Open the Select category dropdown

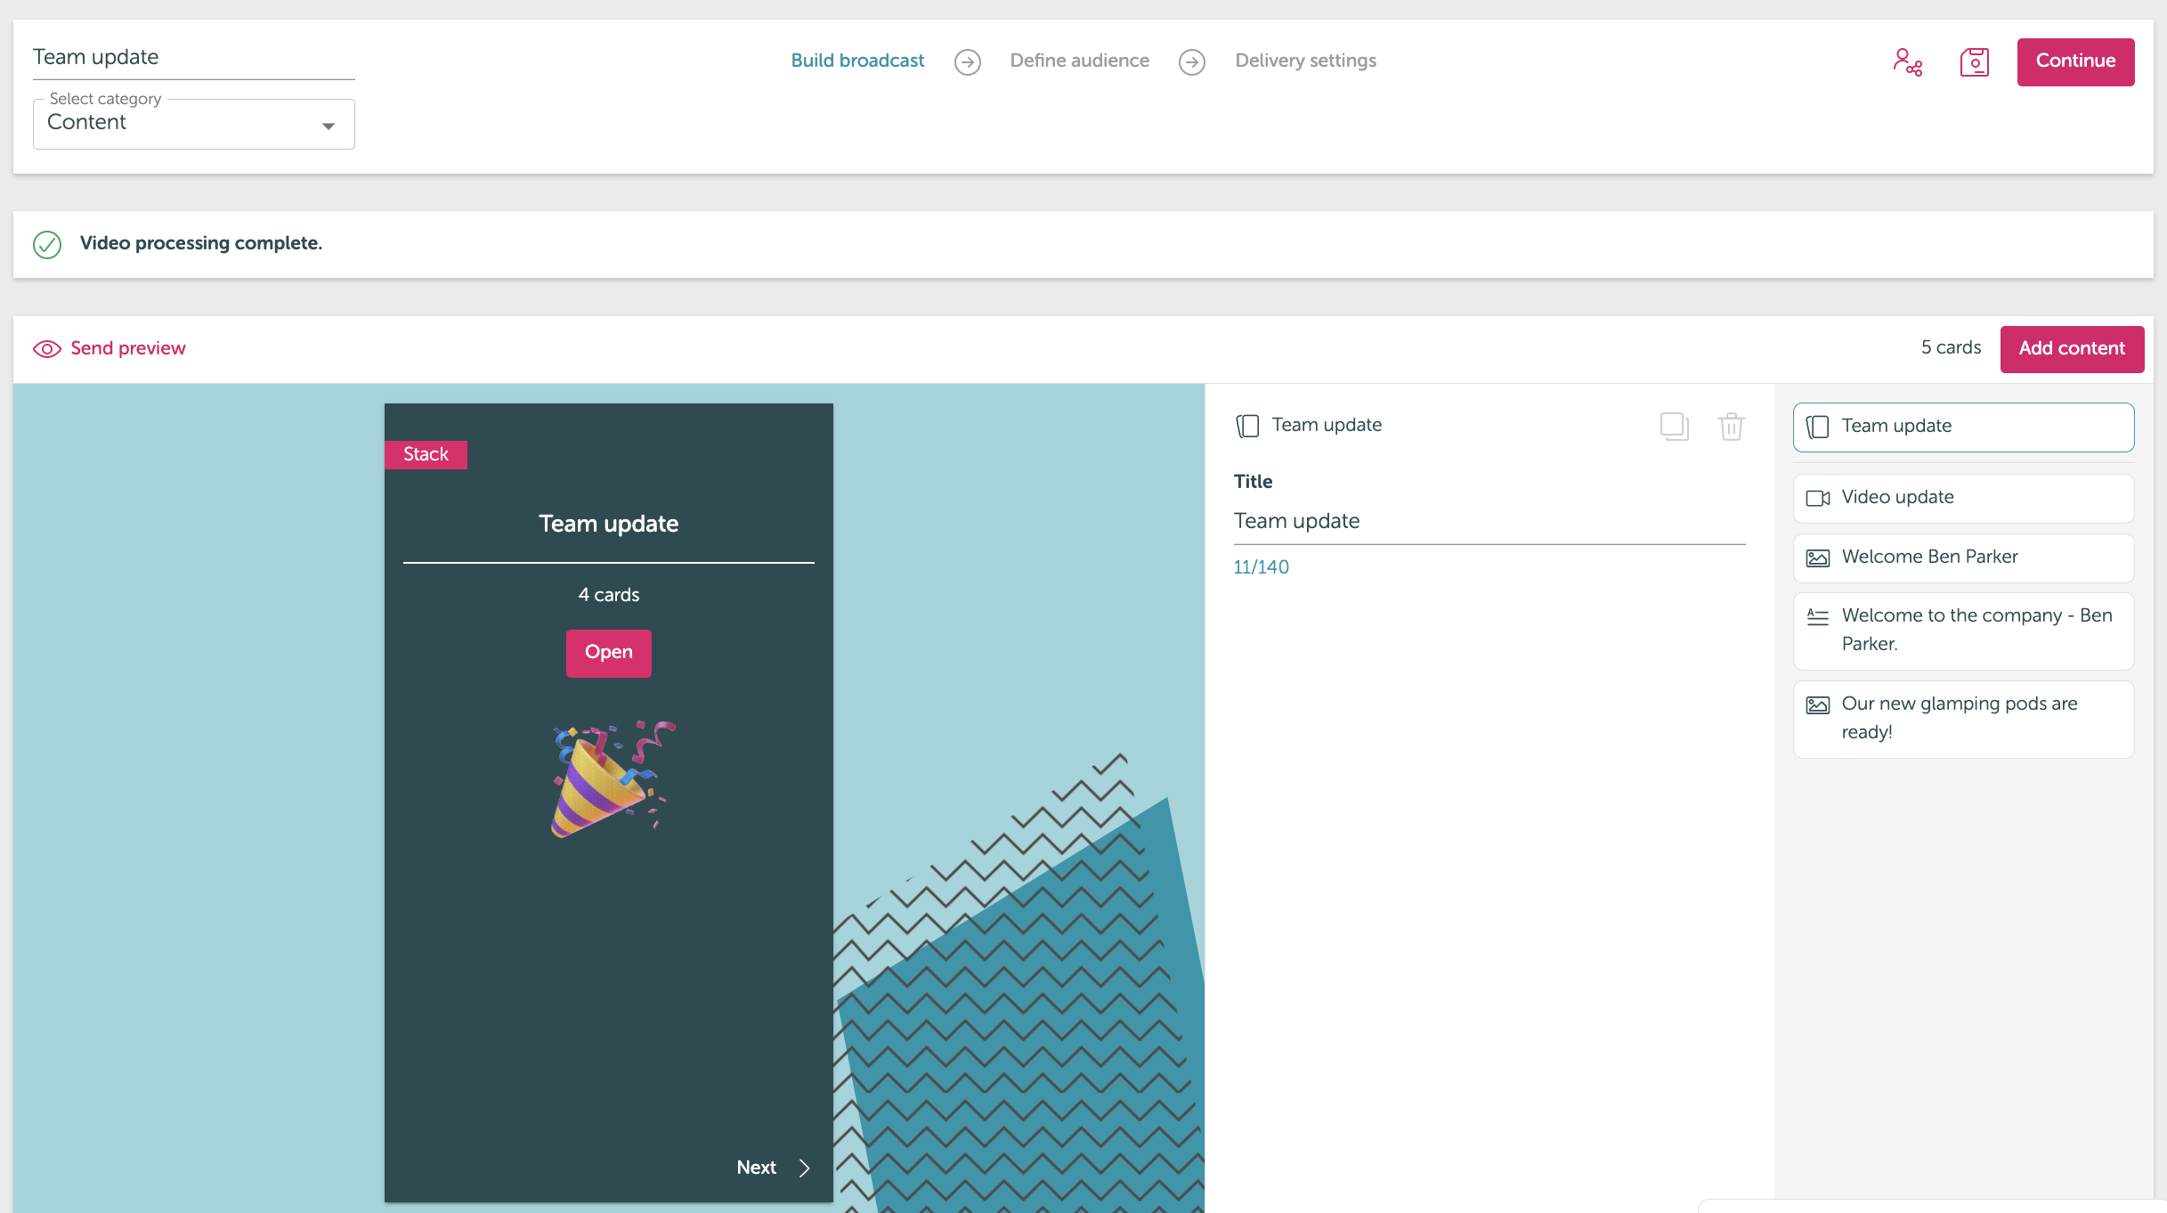pos(194,123)
